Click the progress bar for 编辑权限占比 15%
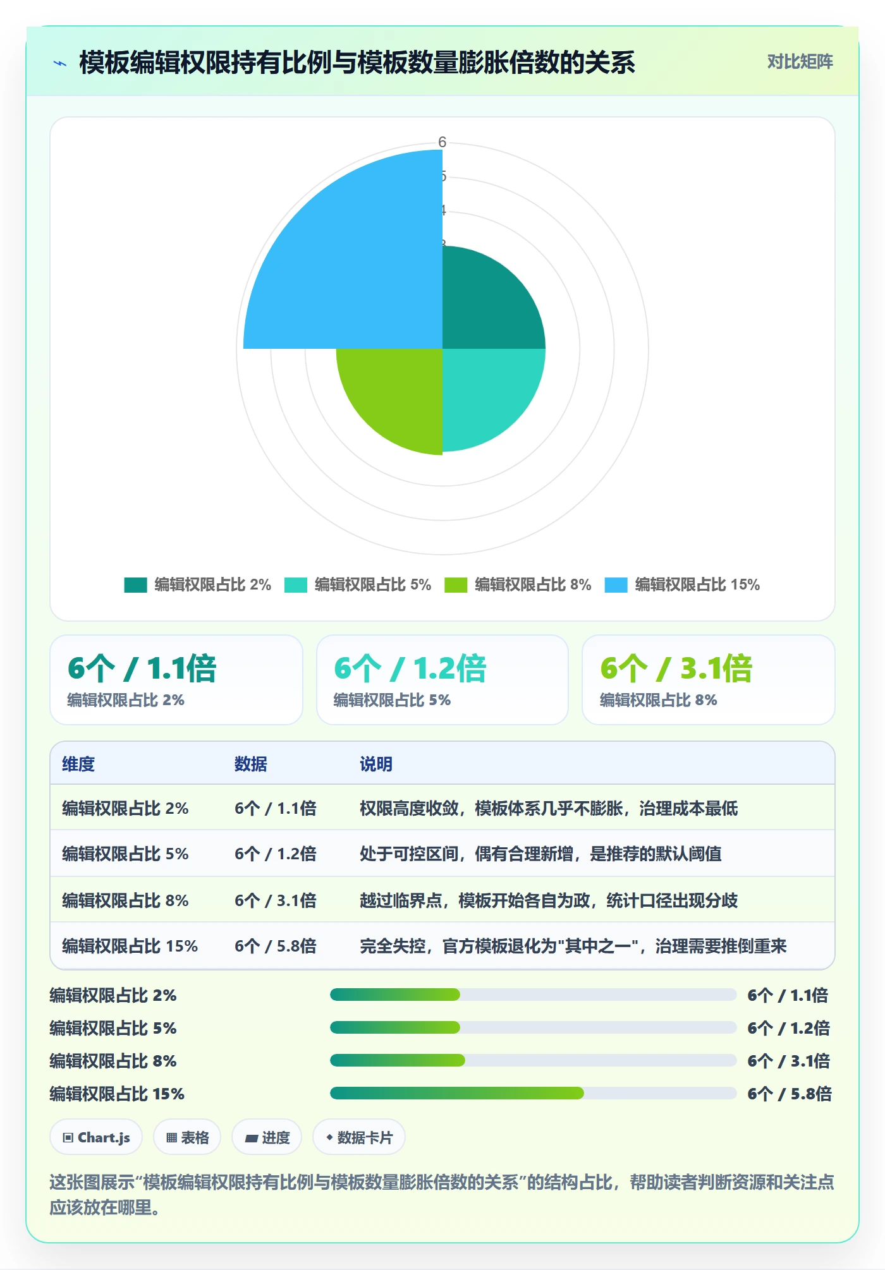 (533, 1094)
